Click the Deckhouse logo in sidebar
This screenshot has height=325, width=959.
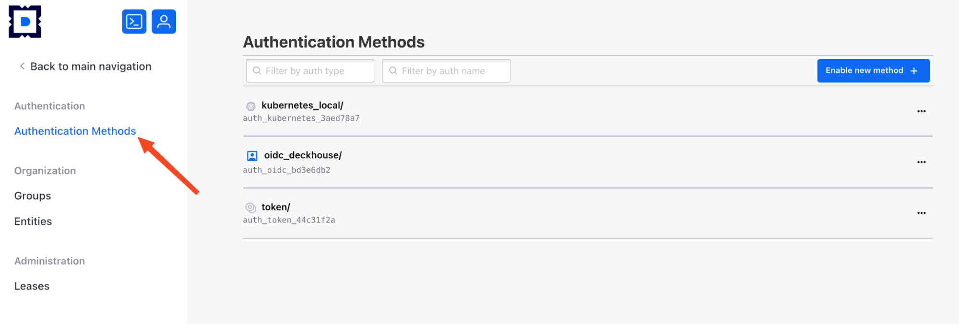click(25, 22)
